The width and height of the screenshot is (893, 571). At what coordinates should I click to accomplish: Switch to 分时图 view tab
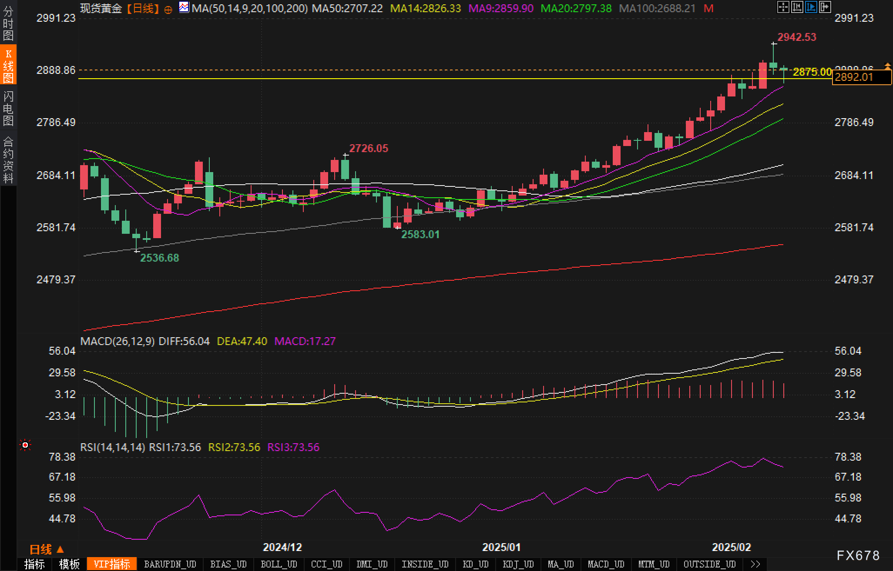8,23
